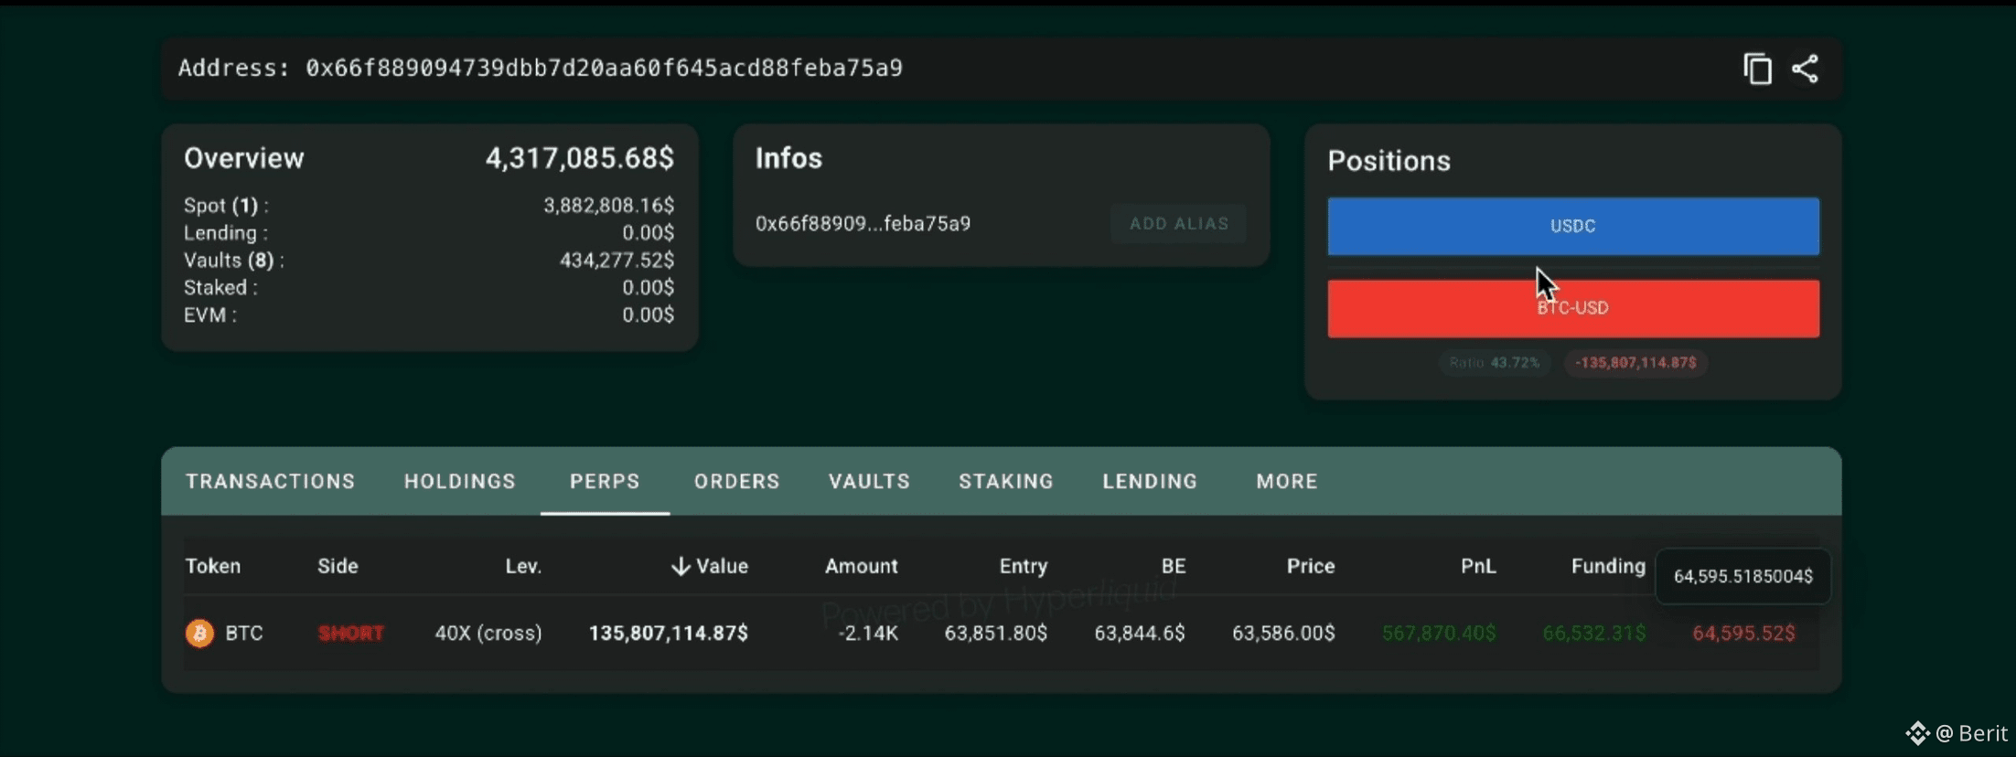Click the Entry column header

(1023, 566)
